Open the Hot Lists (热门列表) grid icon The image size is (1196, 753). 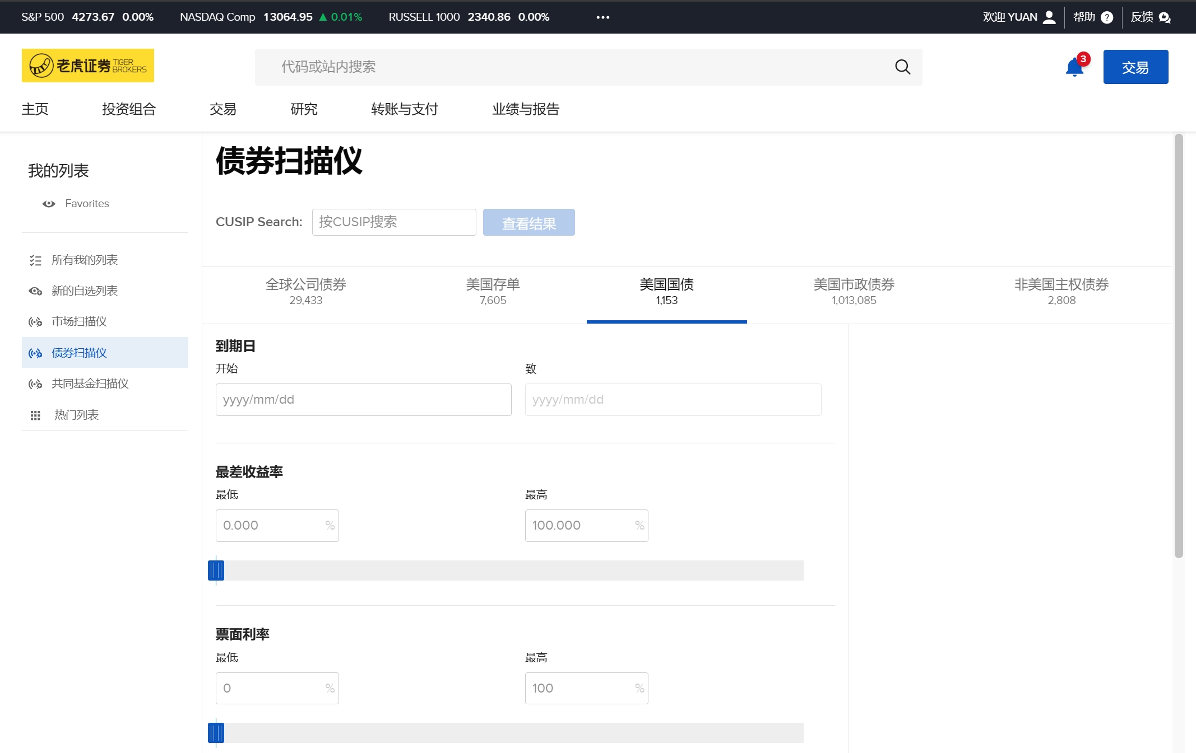coord(35,415)
